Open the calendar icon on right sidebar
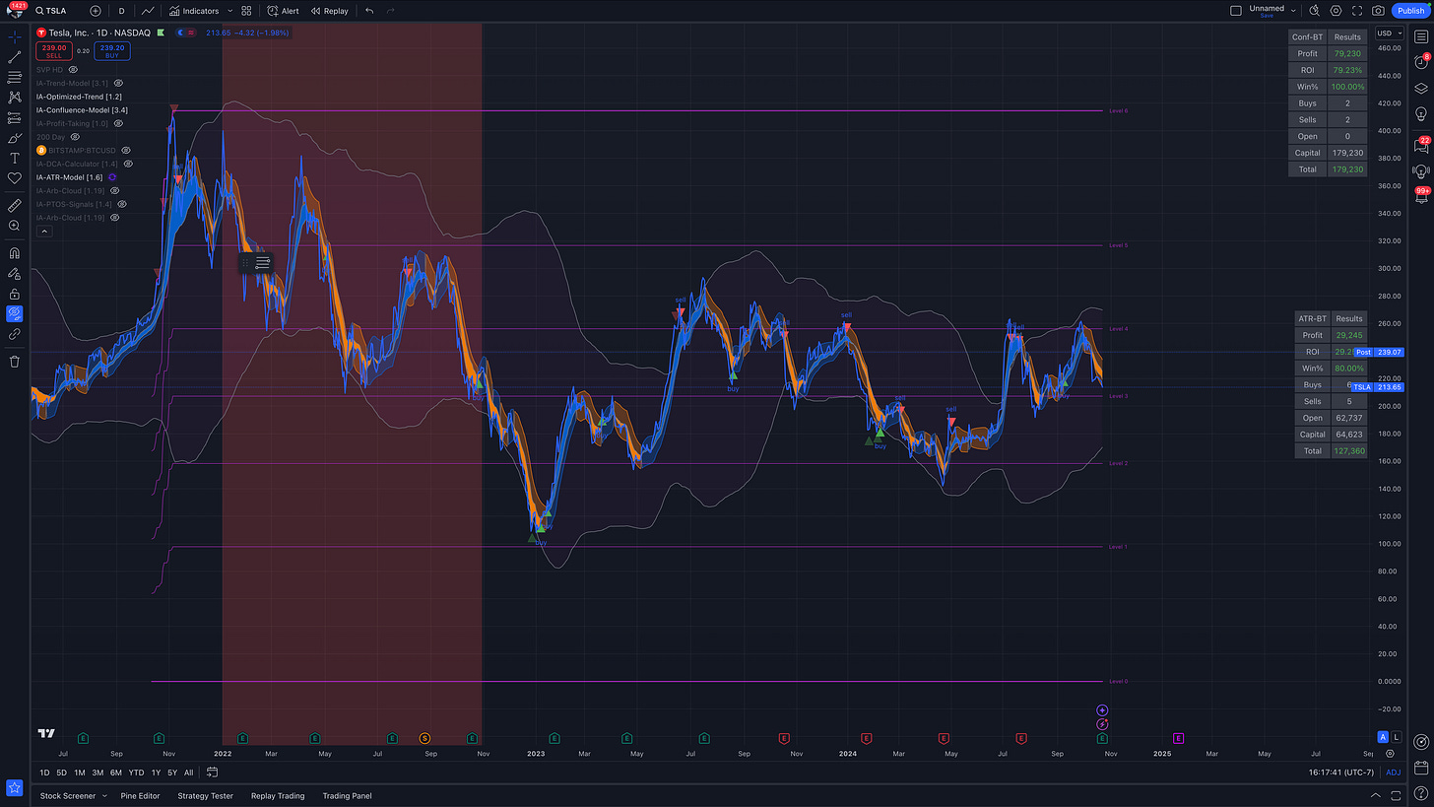 click(x=1420, y=767)
